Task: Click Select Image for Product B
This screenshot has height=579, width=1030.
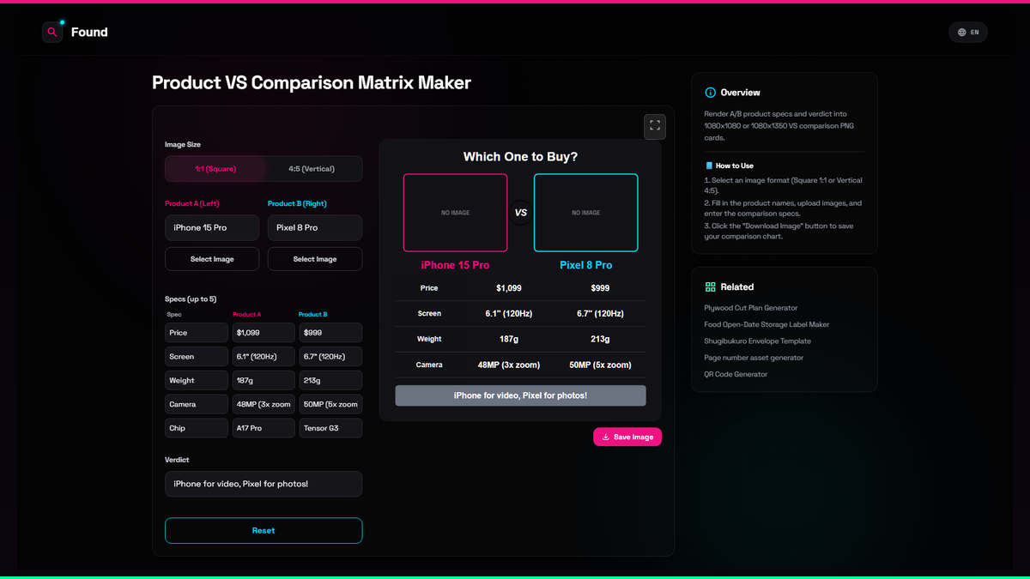Action: (315, 259)
